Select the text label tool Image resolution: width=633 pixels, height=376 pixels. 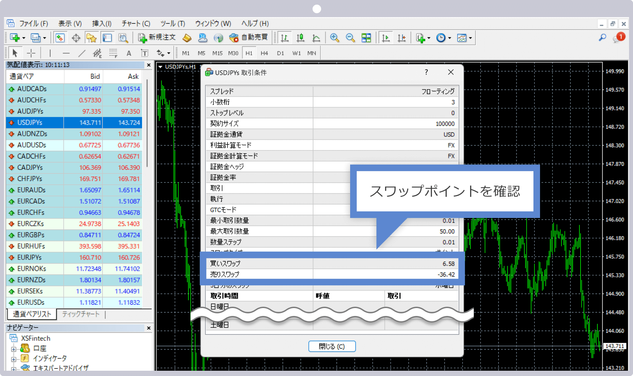click(144, 53)
